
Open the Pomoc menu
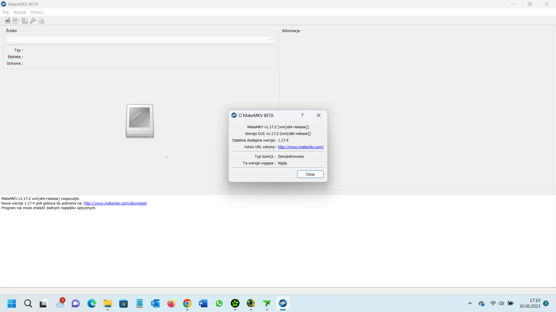[37, 12]
